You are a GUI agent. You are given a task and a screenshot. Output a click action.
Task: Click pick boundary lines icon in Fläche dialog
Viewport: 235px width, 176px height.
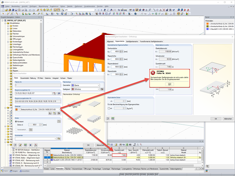pyautogui.click(x=54, y=93)
